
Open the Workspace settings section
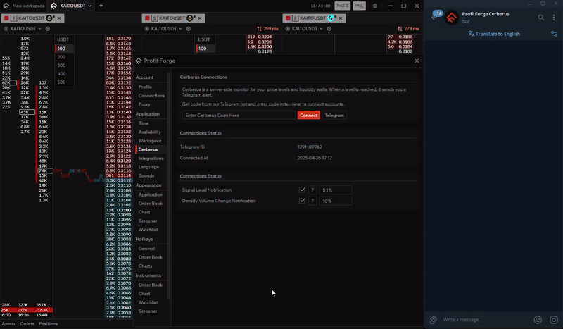coord(150,141)
